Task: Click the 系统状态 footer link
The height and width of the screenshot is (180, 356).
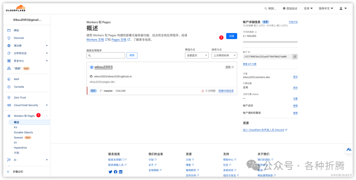Action: click(x=230, y=170)
